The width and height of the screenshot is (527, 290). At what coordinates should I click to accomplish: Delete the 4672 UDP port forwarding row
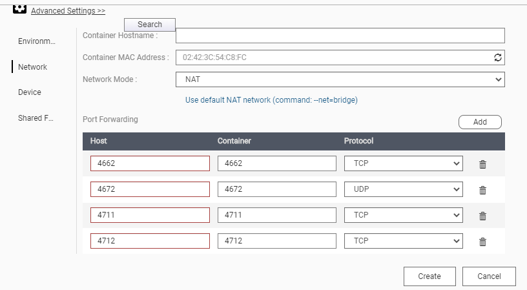(482, 190)
